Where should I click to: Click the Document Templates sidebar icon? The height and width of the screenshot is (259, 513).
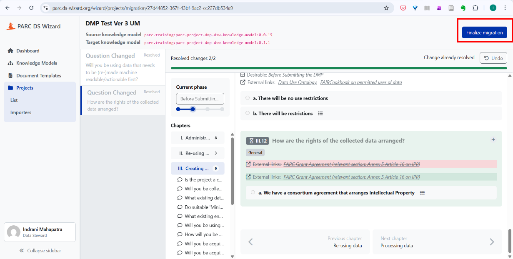click(x=10, y=76)
